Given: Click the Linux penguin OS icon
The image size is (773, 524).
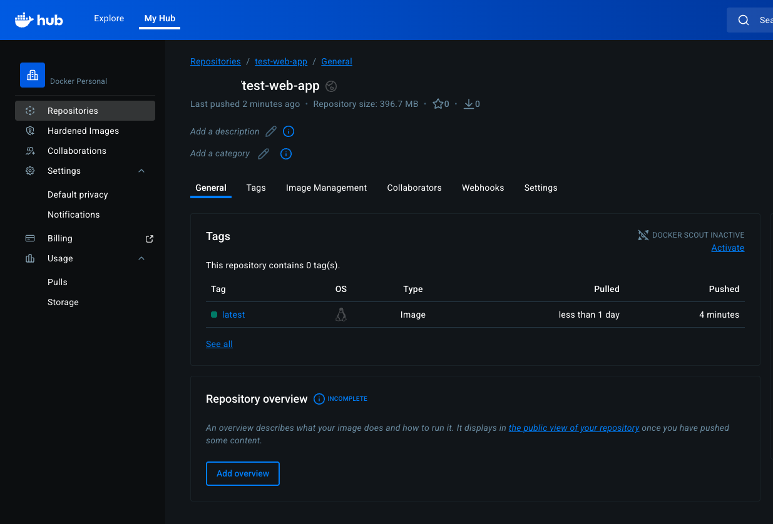Looking at the screenshot, I should point(341,315).
